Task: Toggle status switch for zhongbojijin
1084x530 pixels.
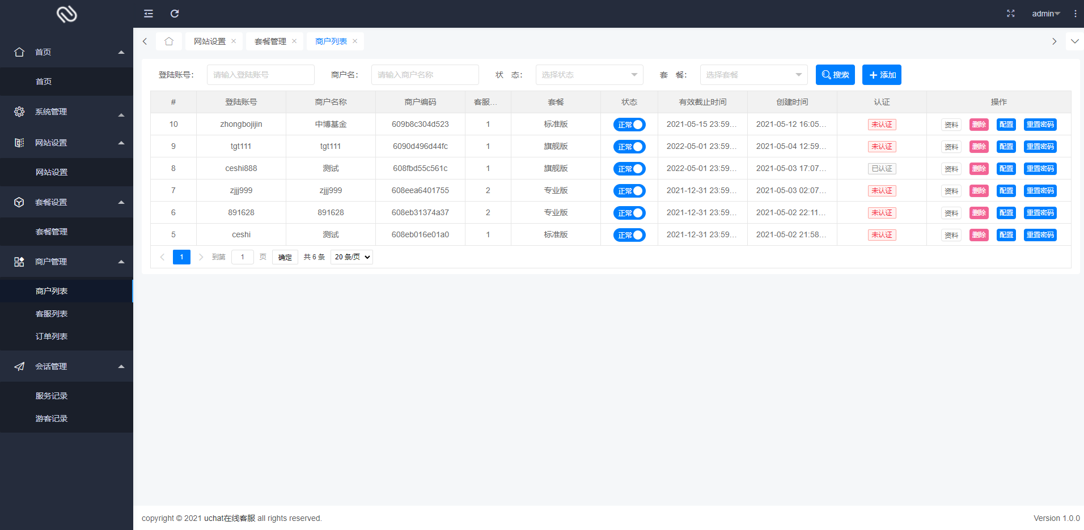Action: point(629,125)
